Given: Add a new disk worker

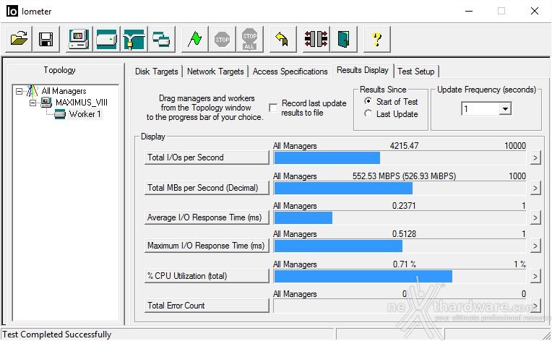Looking at the screenshot, I should pos(106,39).
